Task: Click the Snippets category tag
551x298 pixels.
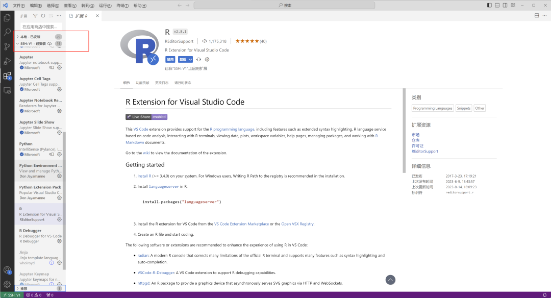Action: 463,108
